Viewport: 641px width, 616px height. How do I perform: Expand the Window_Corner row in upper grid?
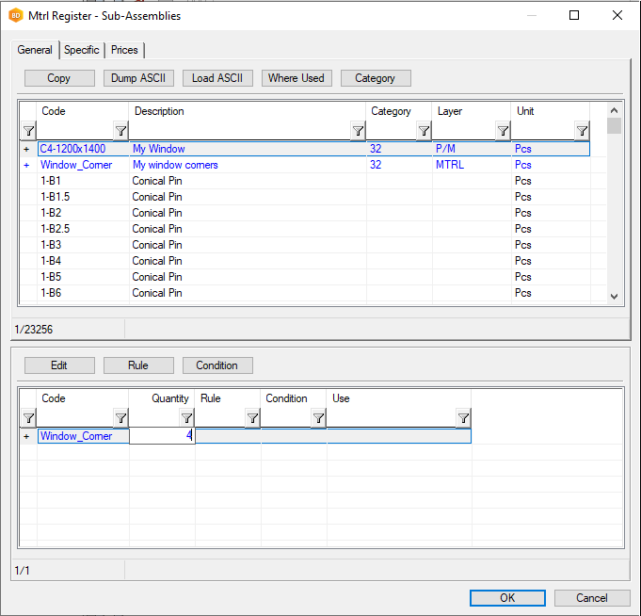26,165
